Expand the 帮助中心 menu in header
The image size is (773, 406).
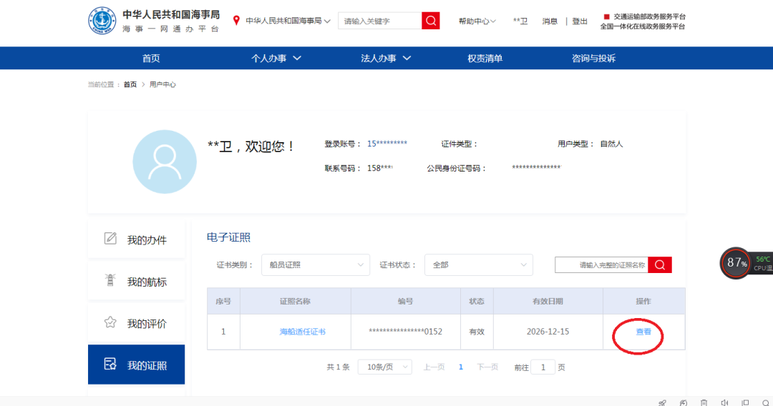coord(477,21)
